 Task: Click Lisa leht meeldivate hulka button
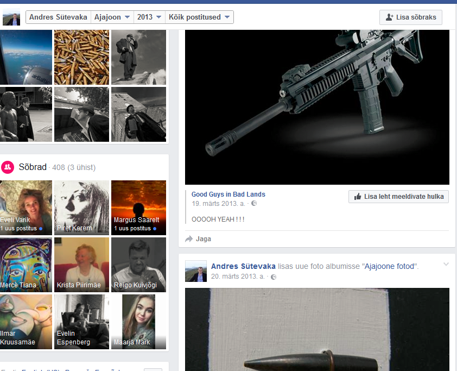click(x=398, y=197)
